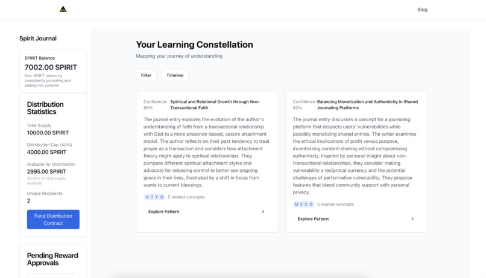
Task: Click Explore Pattern on the faith card
Action: coord(163,212)
